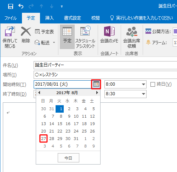177x172 pixels.
Task: Click the 公開方法 icon
Action: (148, 31)
